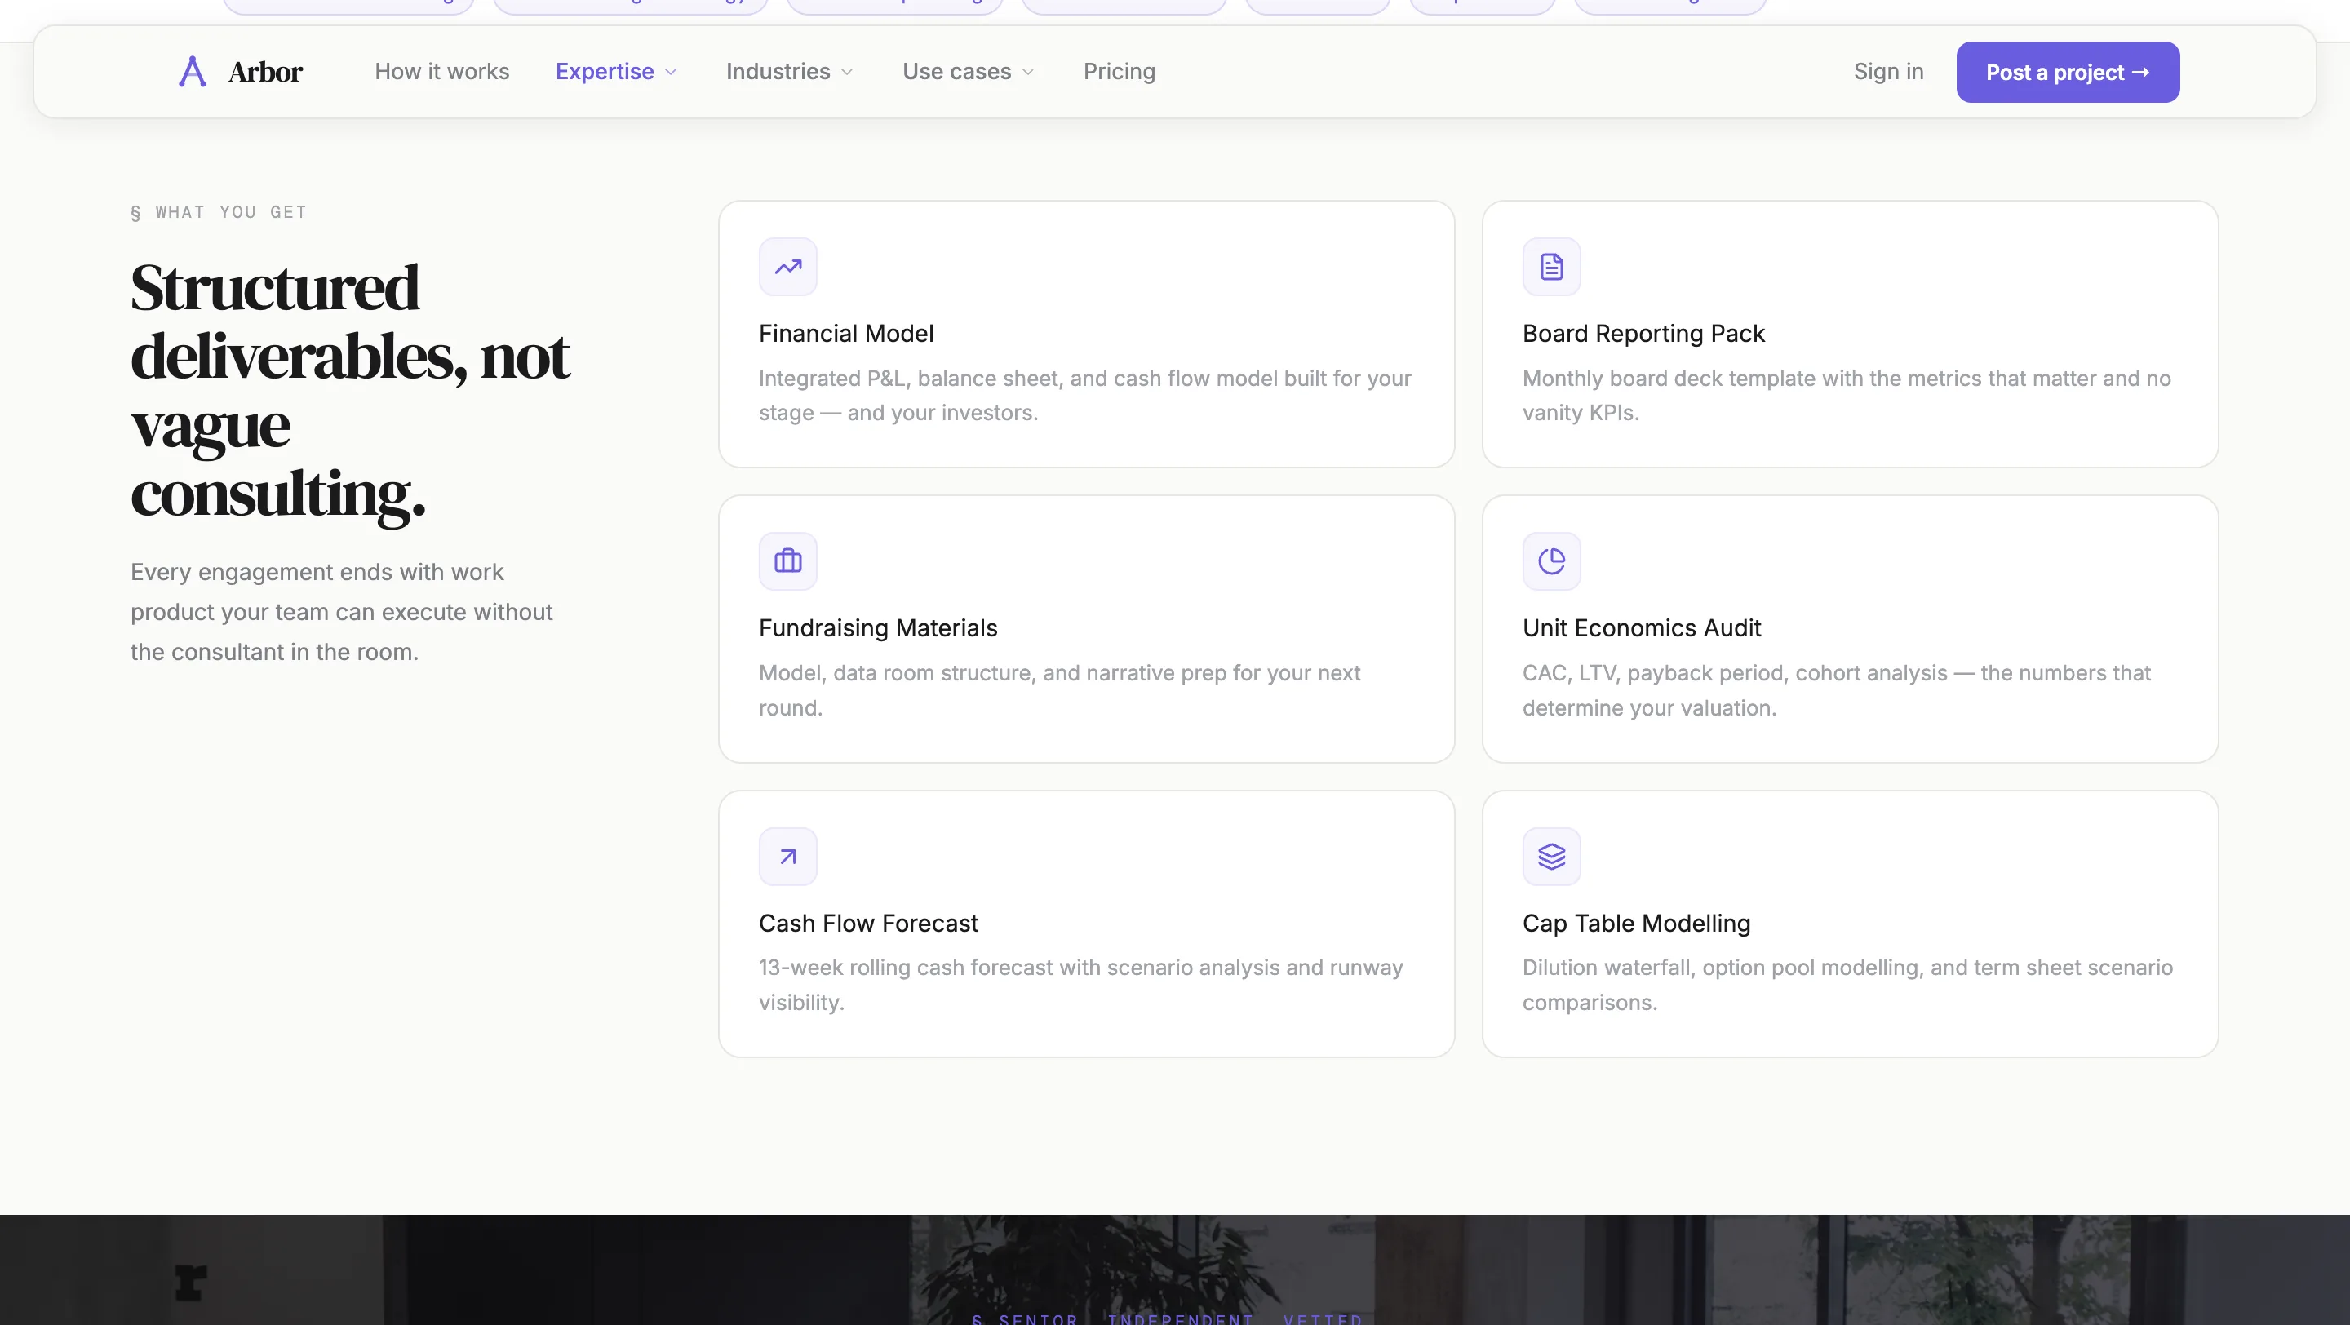Click the Unit Economics Audit pie-chart icon
The width and height of the screenshot is (2350, 1325).
1550,561
